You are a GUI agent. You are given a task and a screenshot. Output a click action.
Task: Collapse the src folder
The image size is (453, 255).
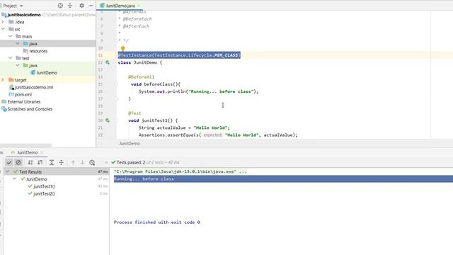(3, 29)
